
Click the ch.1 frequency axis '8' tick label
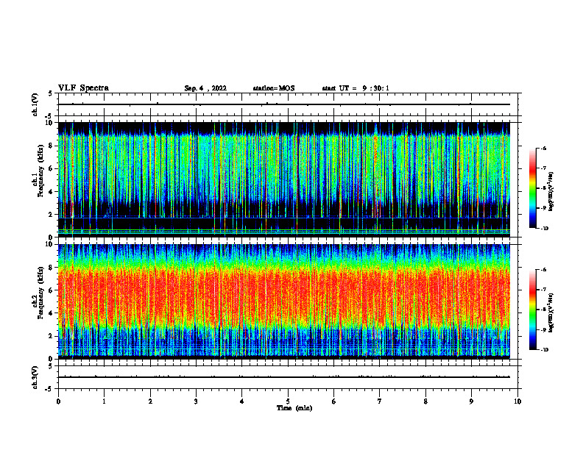[51, 146]
